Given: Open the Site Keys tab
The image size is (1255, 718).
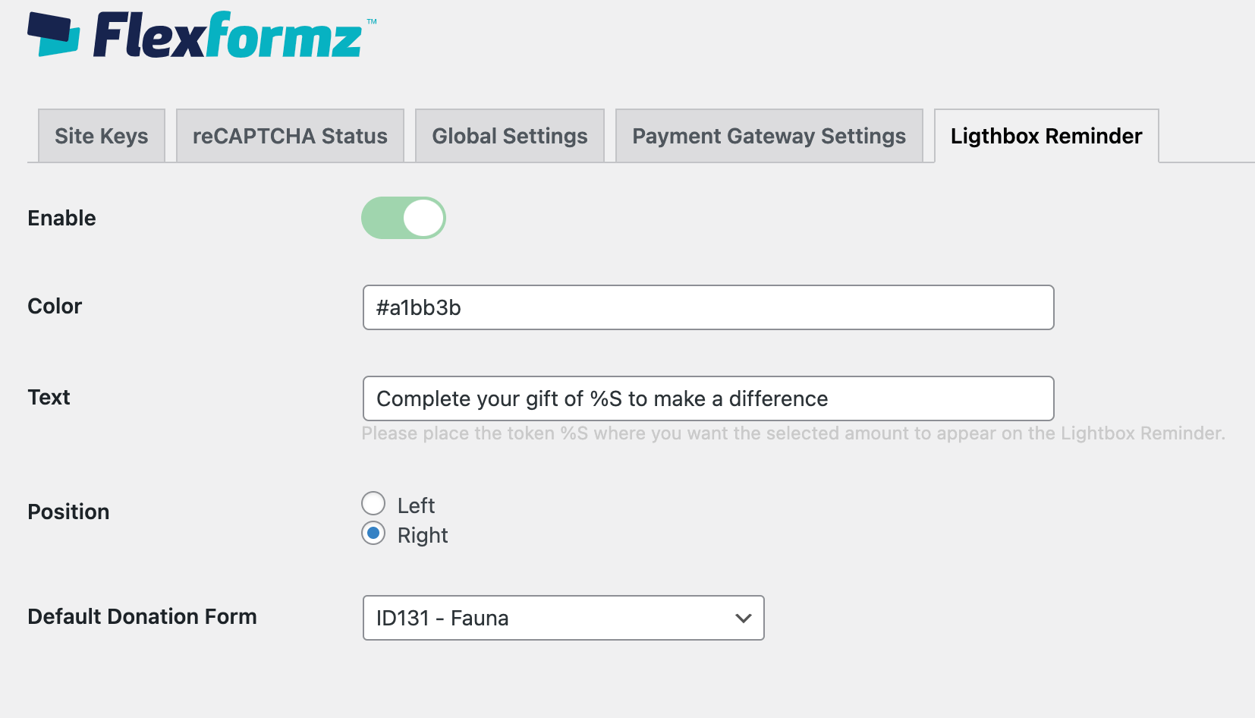Looking at the screenshot, I should (x=101, y=136).
